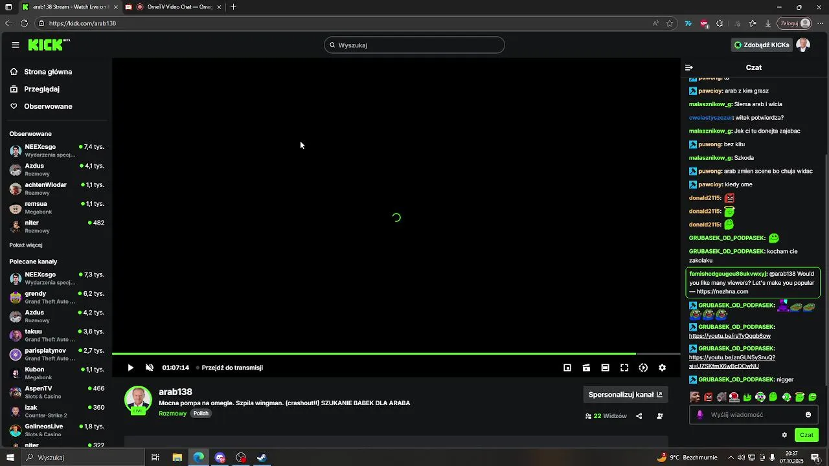The width and height of the screenshot is (829, 466).
Task: Click the purple microphone icon in chat
Action: point(700,415)
